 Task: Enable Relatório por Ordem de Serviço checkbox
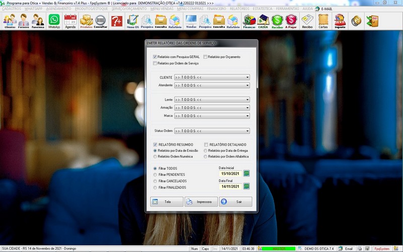pos(155,64)
